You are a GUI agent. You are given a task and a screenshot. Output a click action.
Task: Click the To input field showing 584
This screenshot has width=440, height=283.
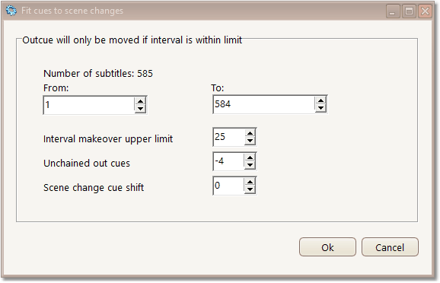(x=264, y=104)
